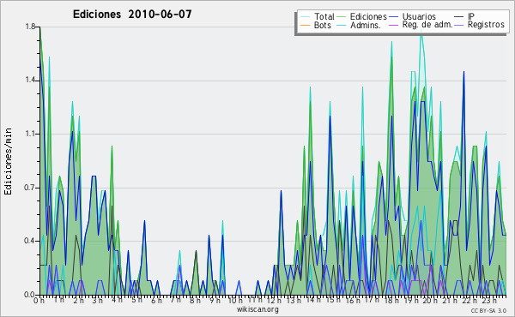Screen dimensions: 515x317
Task: Click the 1.4 y-axis value
Action: point(30,81)
